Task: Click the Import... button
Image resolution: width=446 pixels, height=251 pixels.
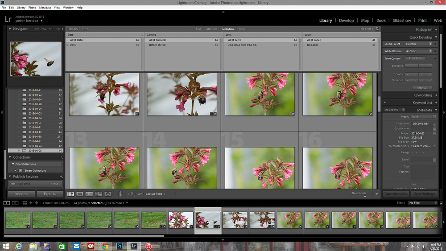Action: click(21, 194)
